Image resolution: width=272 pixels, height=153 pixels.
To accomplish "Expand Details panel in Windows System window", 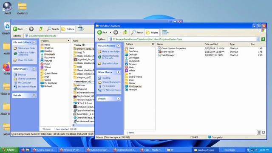I will click(x=118, y=99).
